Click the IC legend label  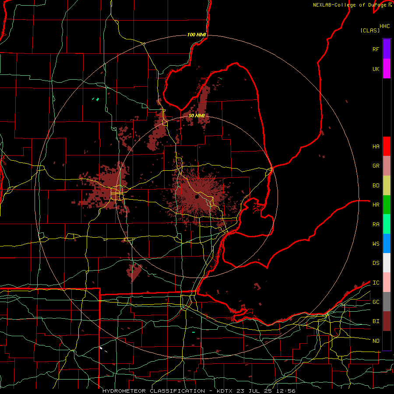[x=376, y=283]
